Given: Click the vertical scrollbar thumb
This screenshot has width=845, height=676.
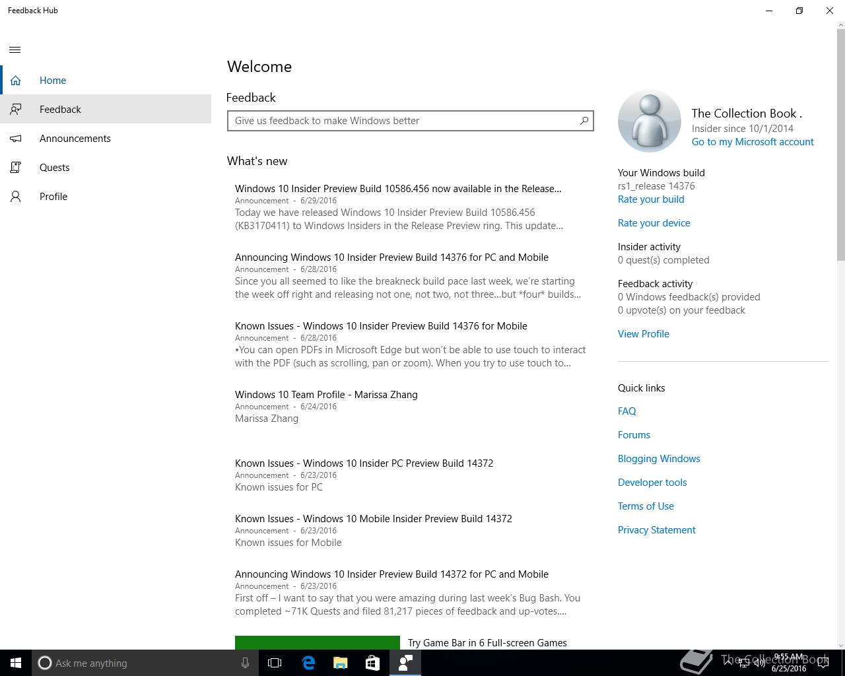Looking at the screenshot, I should [840, 144].
